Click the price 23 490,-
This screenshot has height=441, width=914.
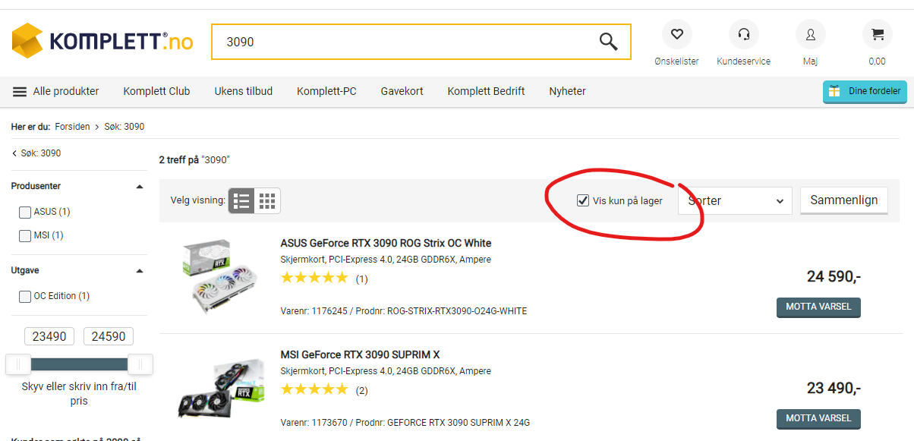pos(834,388)
